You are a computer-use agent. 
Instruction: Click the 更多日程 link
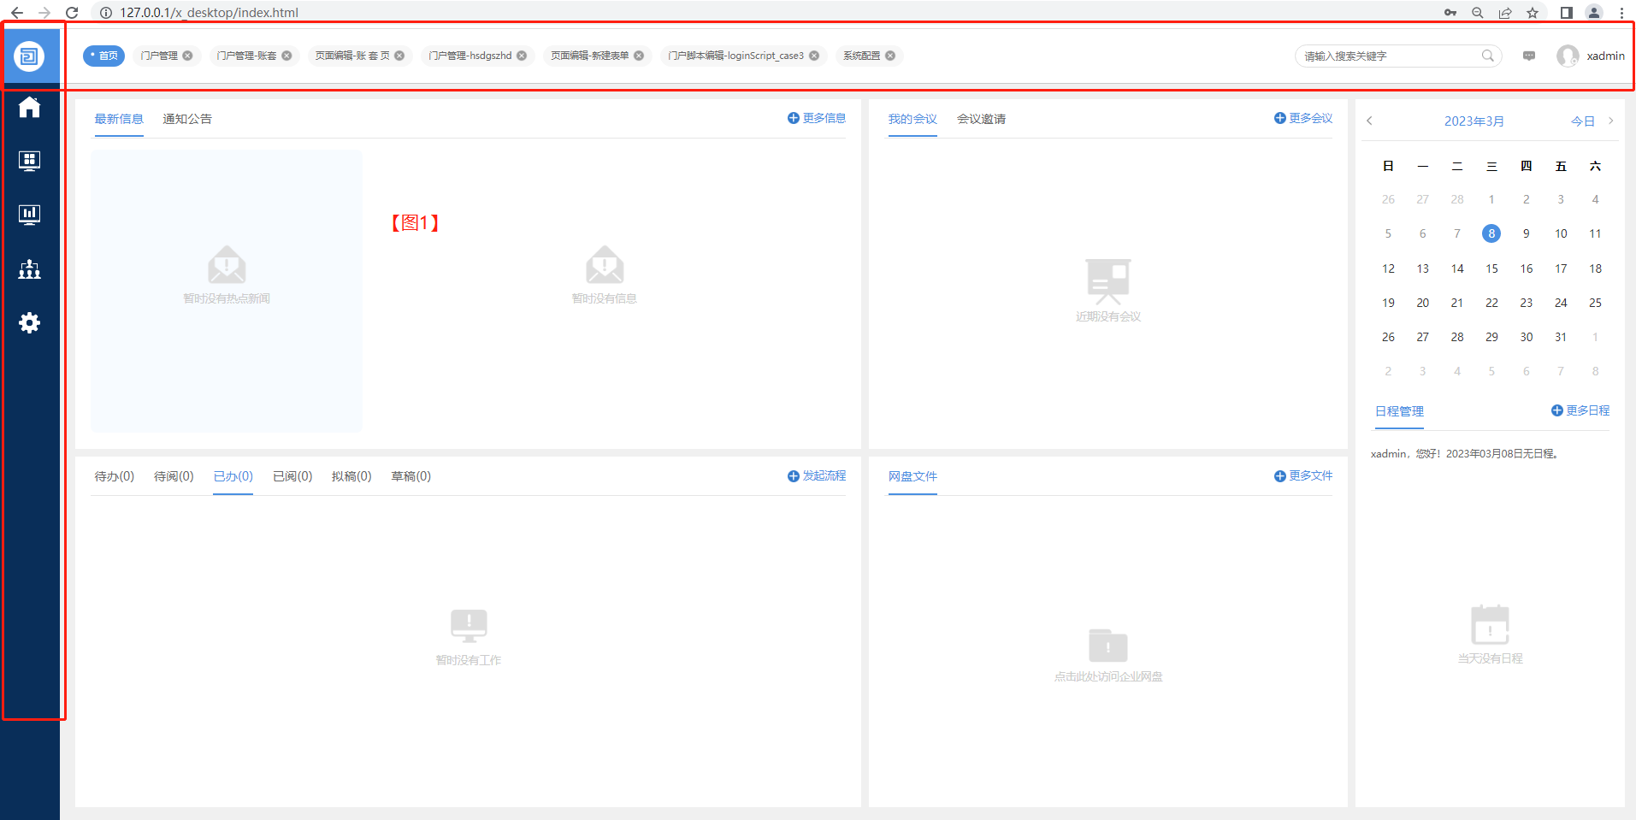pos(1580,410)
